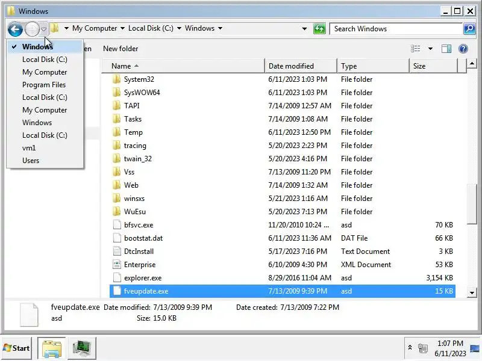Select the SysWOW64 folder icon
Screen dimensions: 482x361
[116, 93]
